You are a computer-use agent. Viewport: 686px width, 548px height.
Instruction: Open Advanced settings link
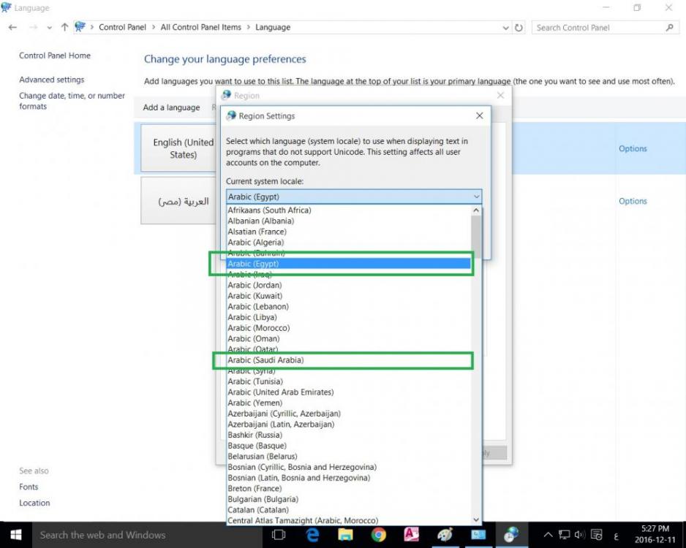(52, 80)
